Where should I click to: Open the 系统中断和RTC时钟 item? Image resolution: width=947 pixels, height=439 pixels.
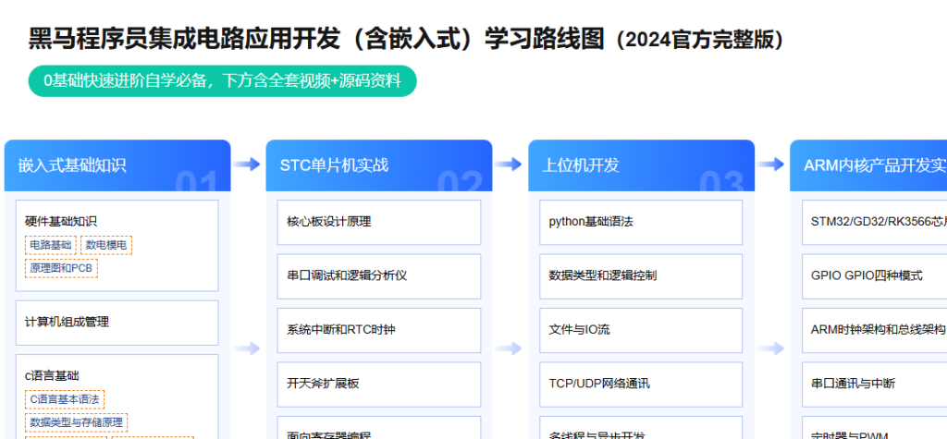pos(378,330)
